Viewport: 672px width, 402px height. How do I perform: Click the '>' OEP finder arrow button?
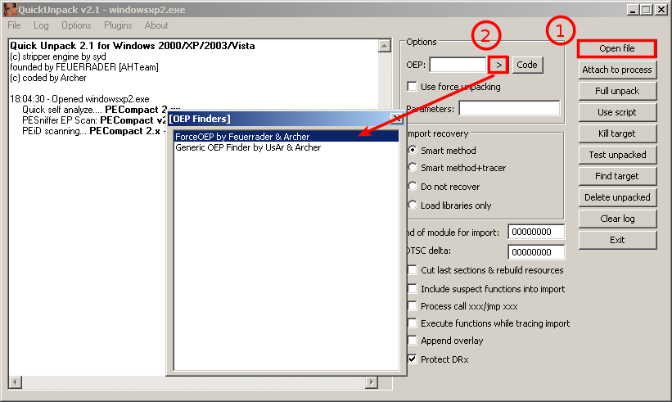coord(498,65)
